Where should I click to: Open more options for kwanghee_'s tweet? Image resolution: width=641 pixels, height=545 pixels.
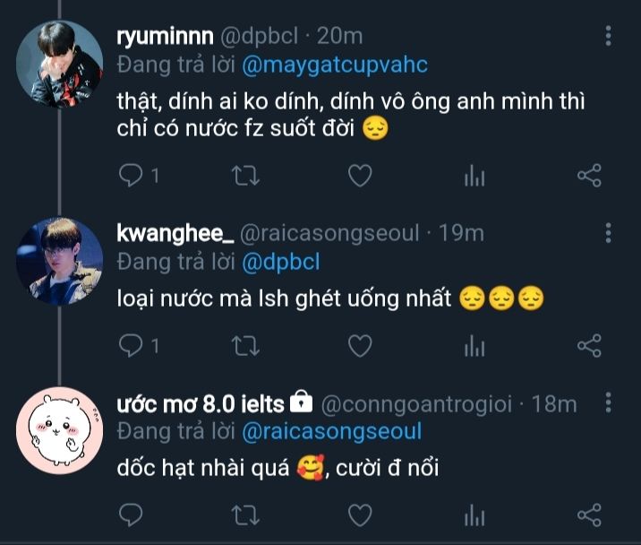(609, 234)
